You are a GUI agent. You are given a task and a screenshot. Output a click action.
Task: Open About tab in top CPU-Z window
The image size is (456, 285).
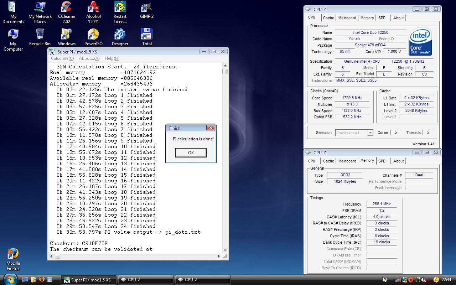pyautogui.click(x=398, y=18)
